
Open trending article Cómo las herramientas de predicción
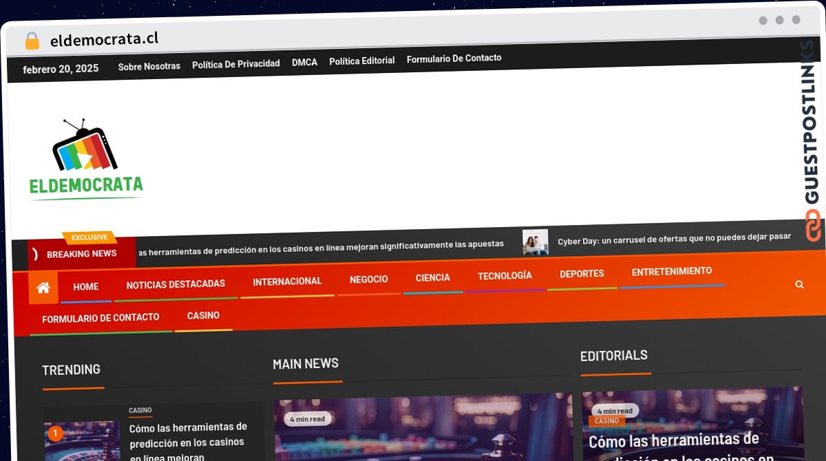(x=189, y=442)
